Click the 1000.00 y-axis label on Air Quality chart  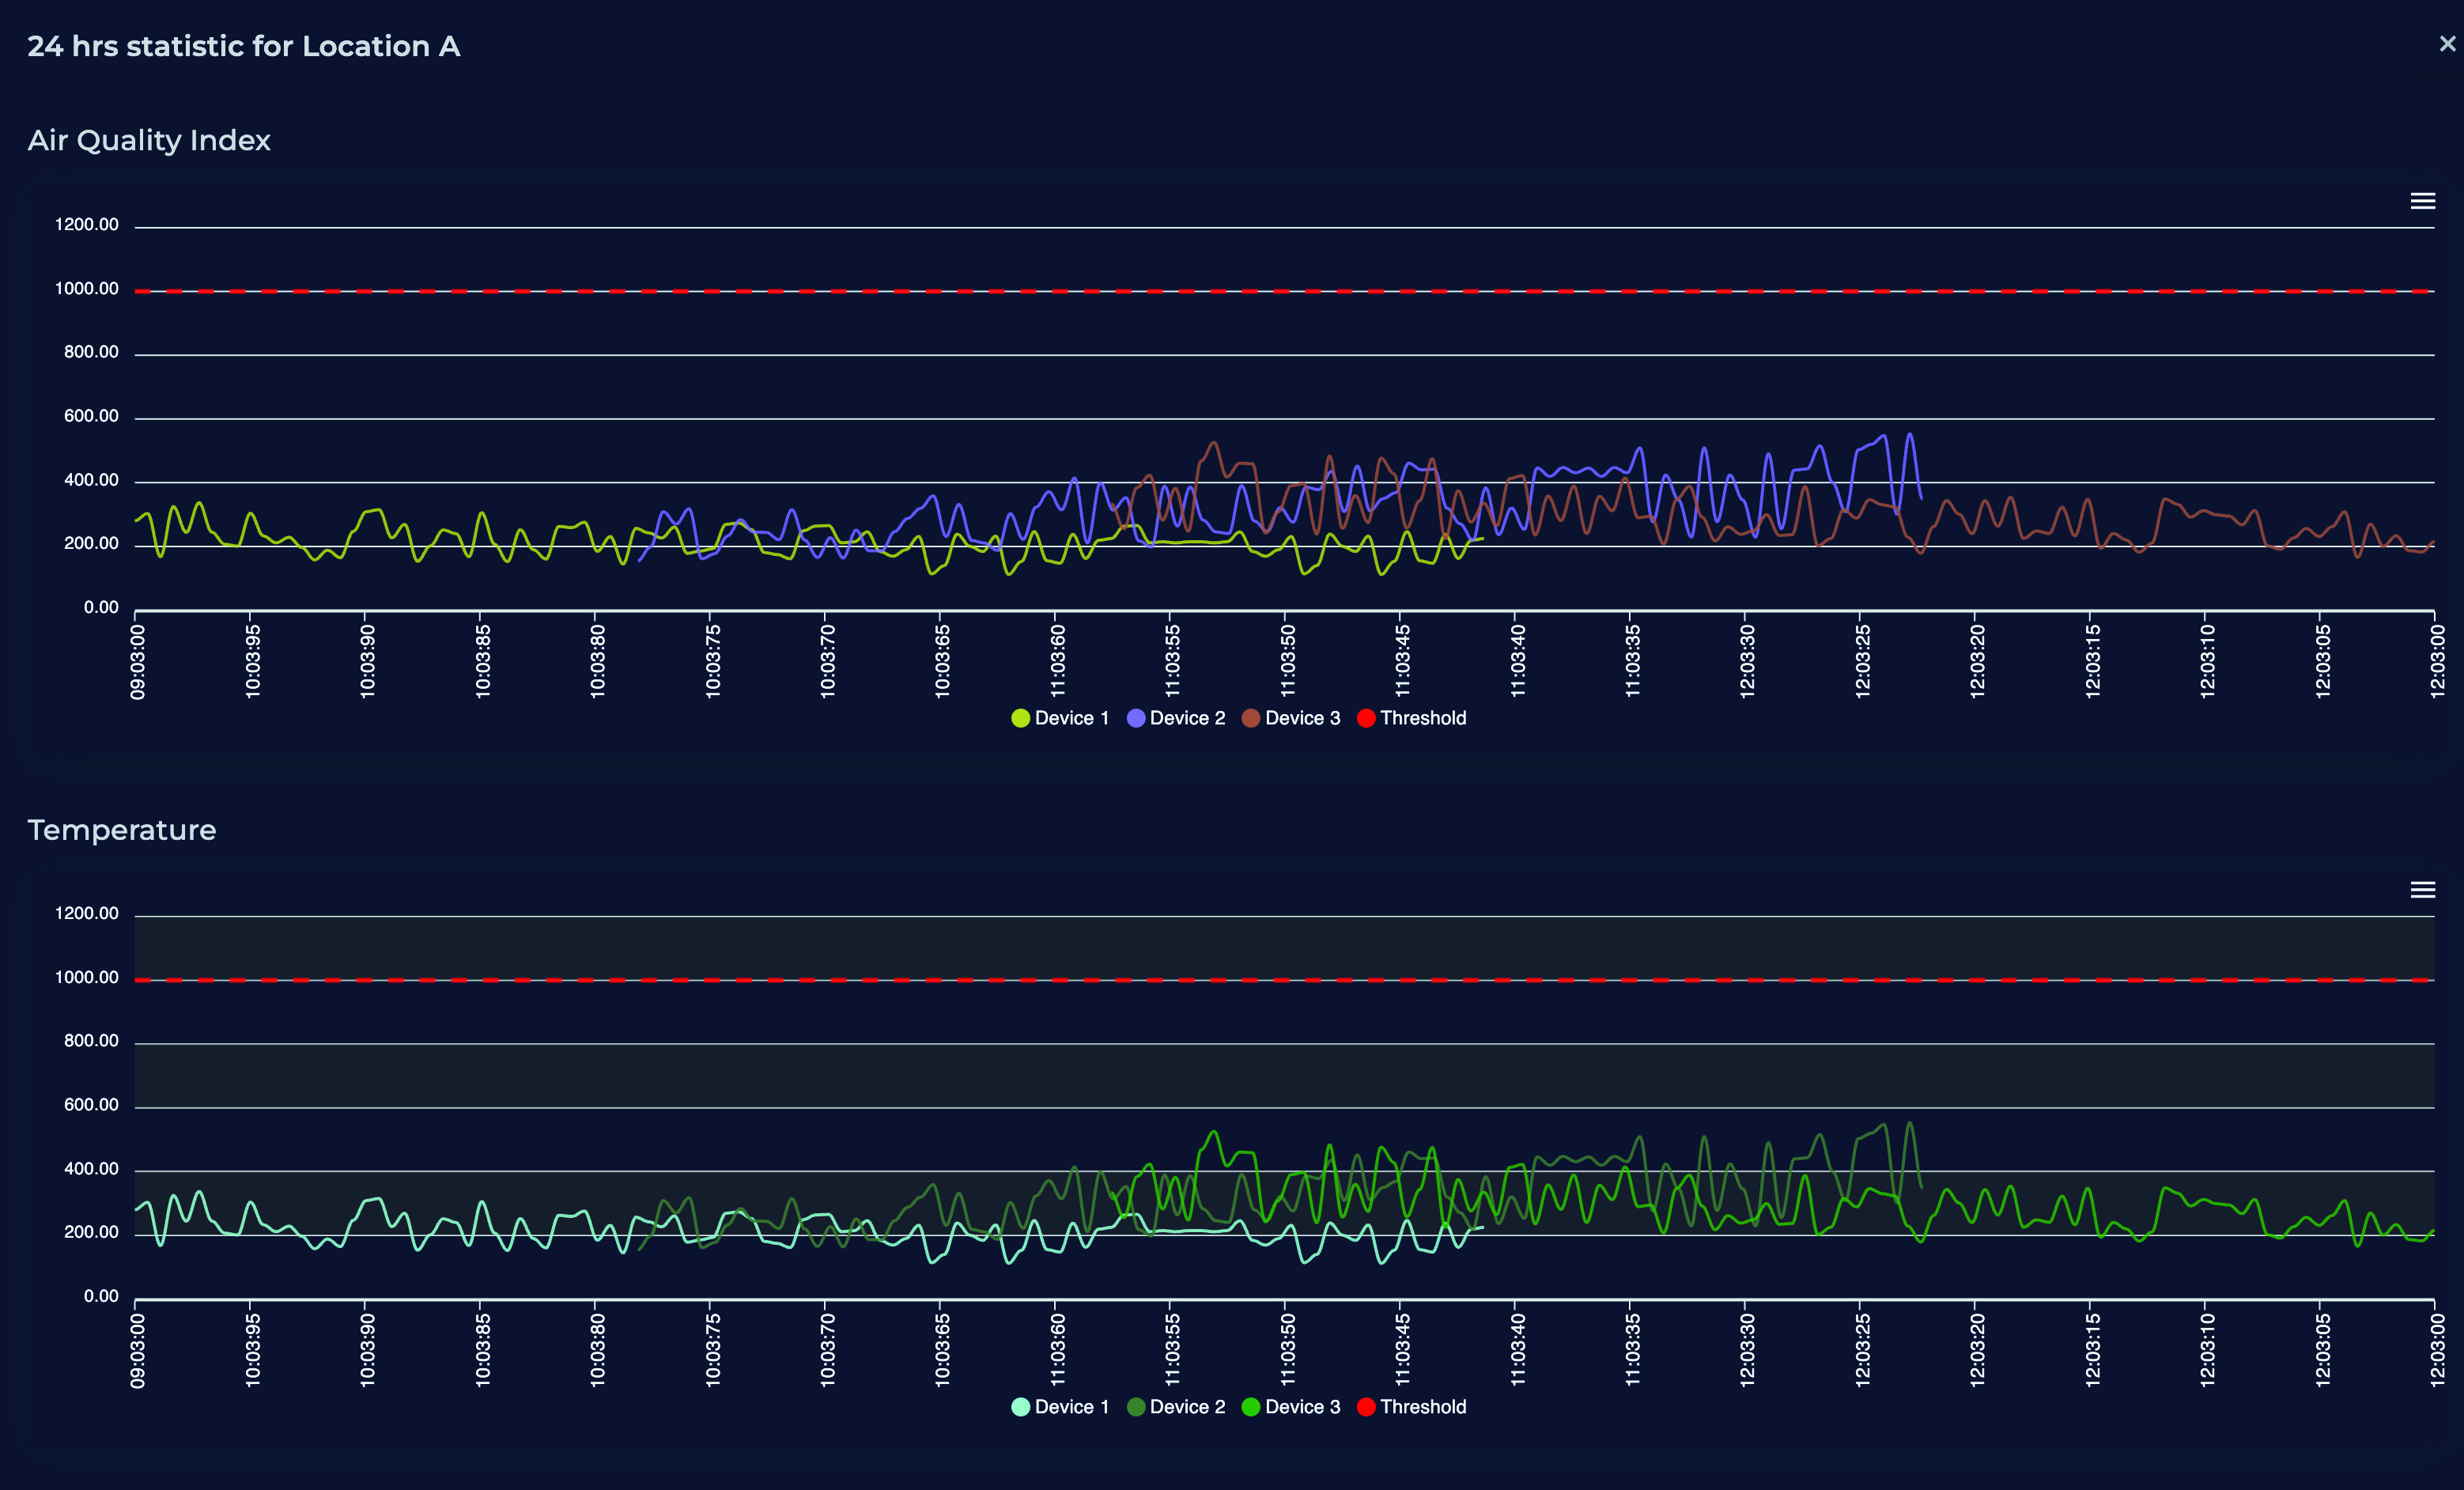86,289
